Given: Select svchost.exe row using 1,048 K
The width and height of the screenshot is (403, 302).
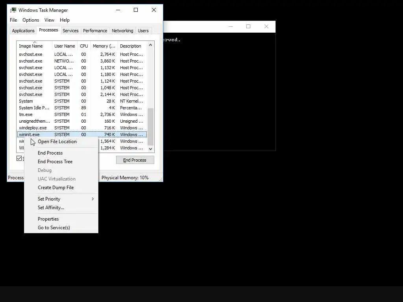Looking at the screenshot, I should coord(82,88).
